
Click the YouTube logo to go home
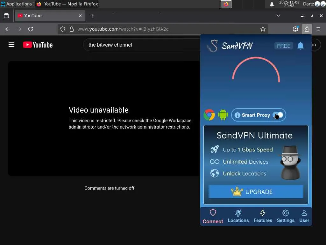coord(38,45)
